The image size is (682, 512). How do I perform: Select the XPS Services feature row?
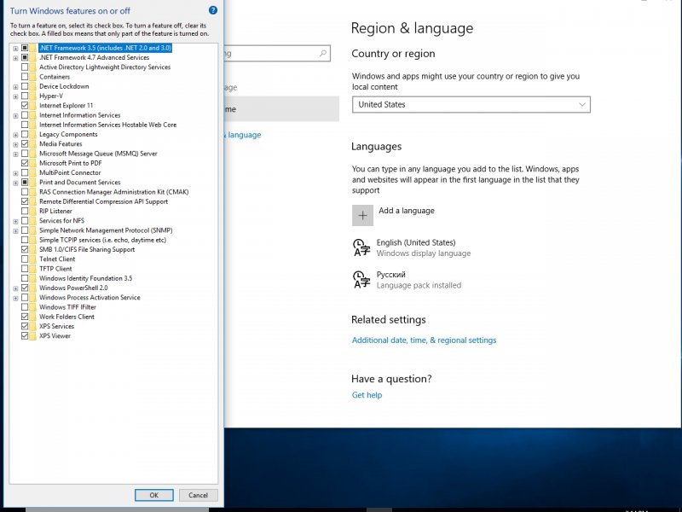(56, 326)
